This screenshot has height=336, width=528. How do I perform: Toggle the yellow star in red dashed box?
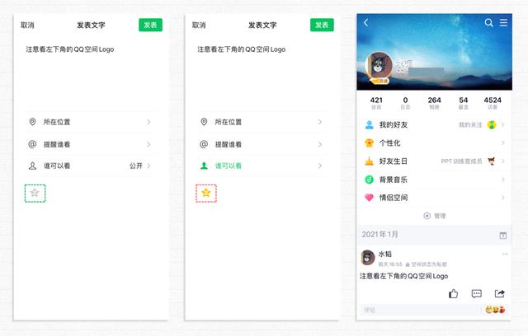click(x=206, y=194)
